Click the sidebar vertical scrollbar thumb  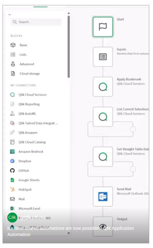click(x=68, y=46)
